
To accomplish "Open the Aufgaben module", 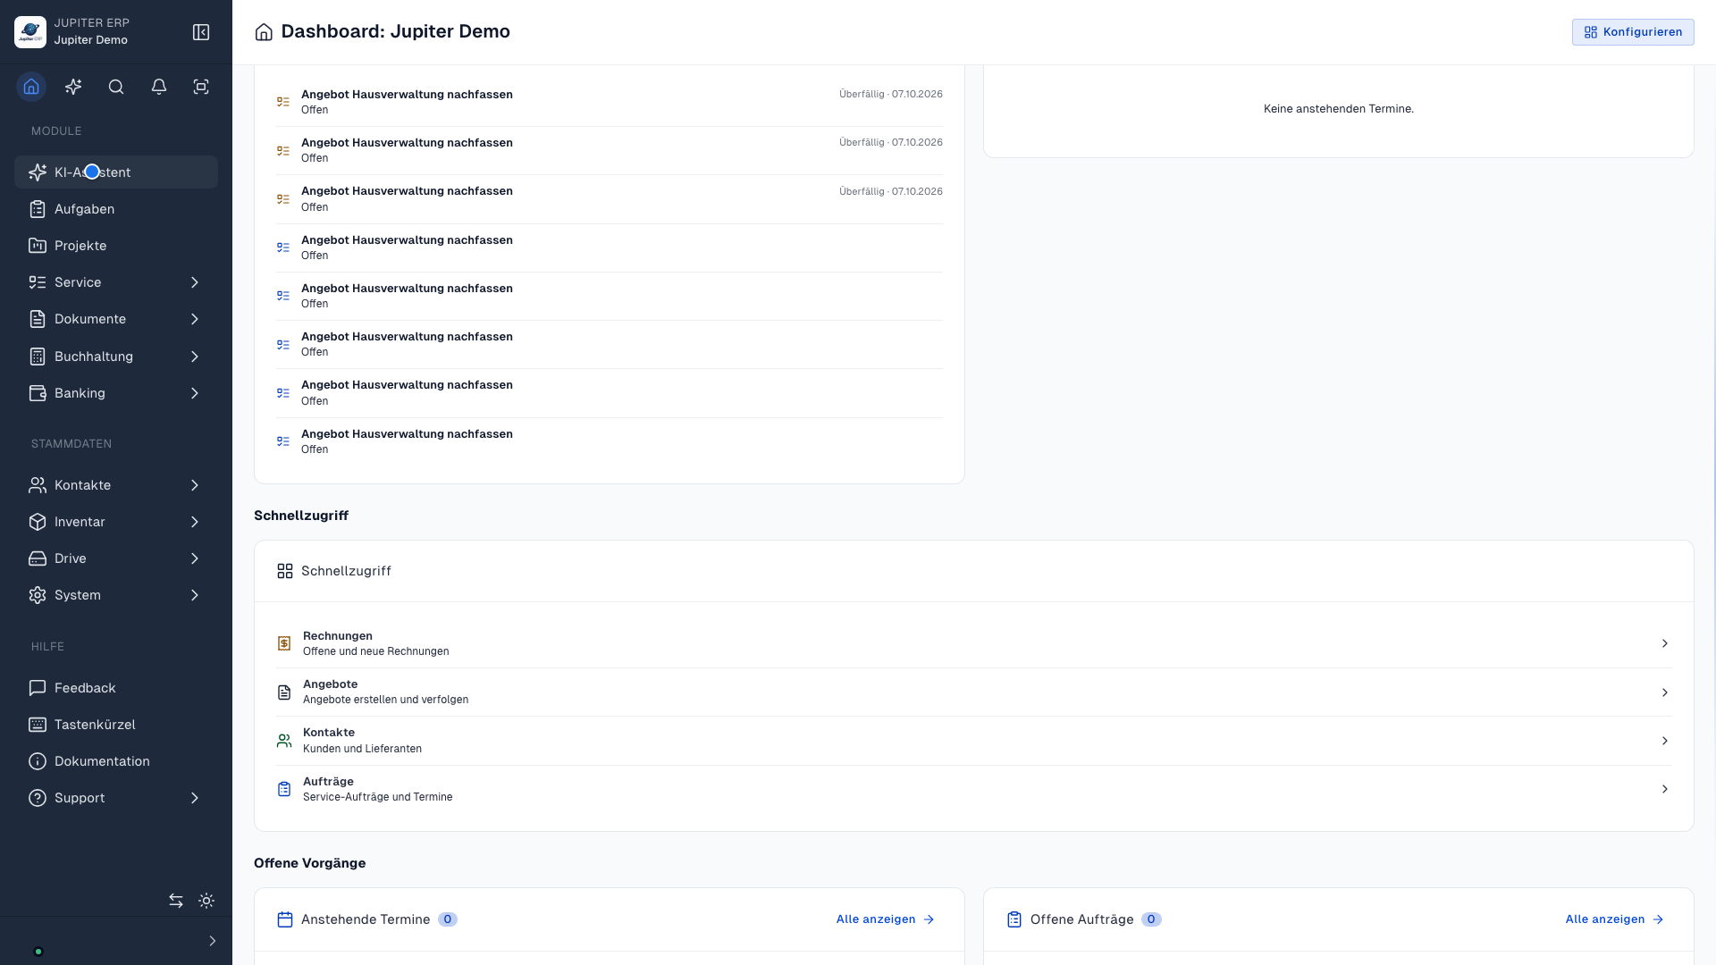I will pos(116,209).
